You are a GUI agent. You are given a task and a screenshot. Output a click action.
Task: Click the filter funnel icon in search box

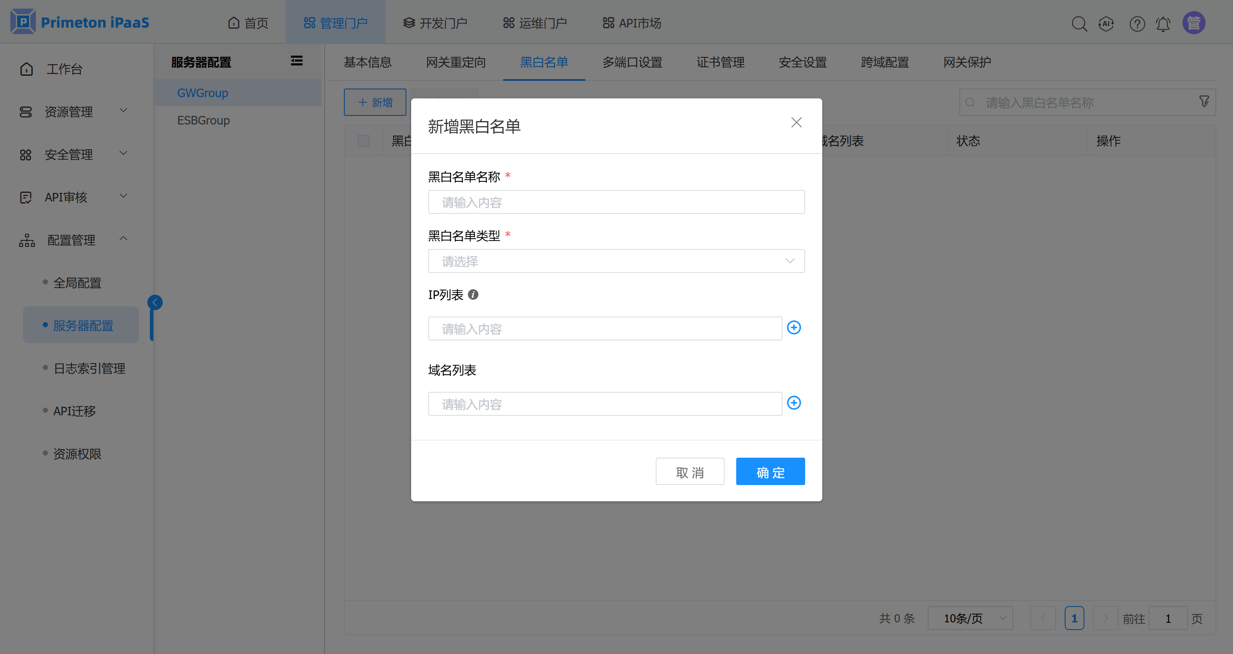(1204, 101)
